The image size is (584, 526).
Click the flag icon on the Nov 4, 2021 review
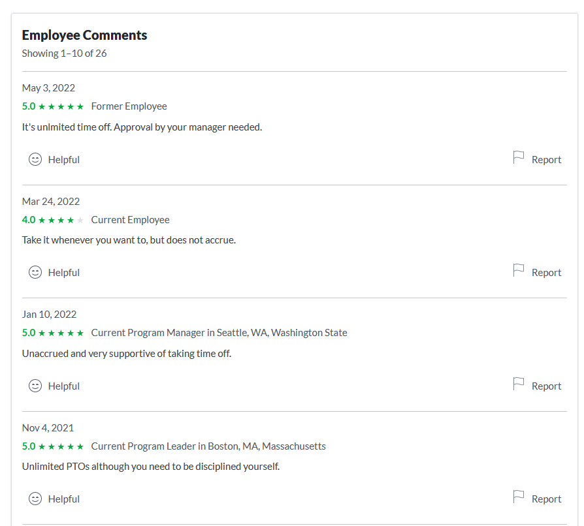click(x=517, y=497)
